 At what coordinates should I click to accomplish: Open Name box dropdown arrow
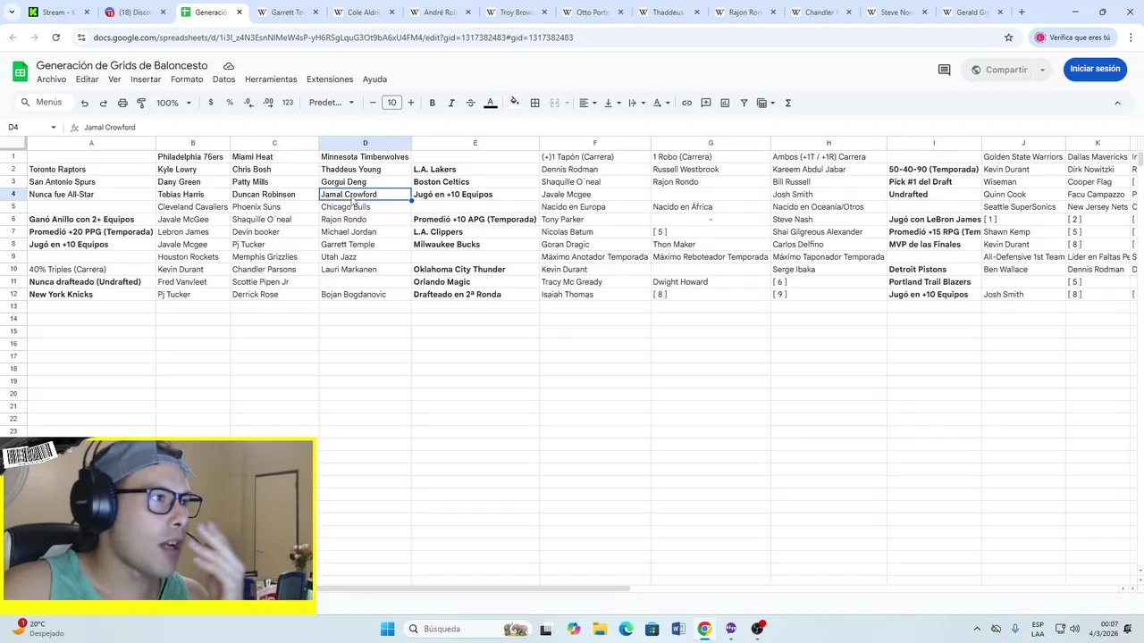[x=54, y=128]
